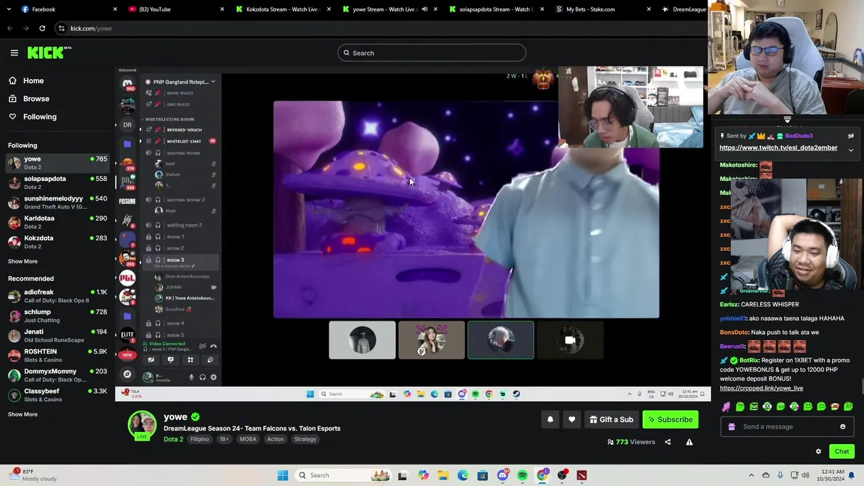Open Chrome from the Windows taskbar
Screen dimensions: 864x486
coord(542,475)
